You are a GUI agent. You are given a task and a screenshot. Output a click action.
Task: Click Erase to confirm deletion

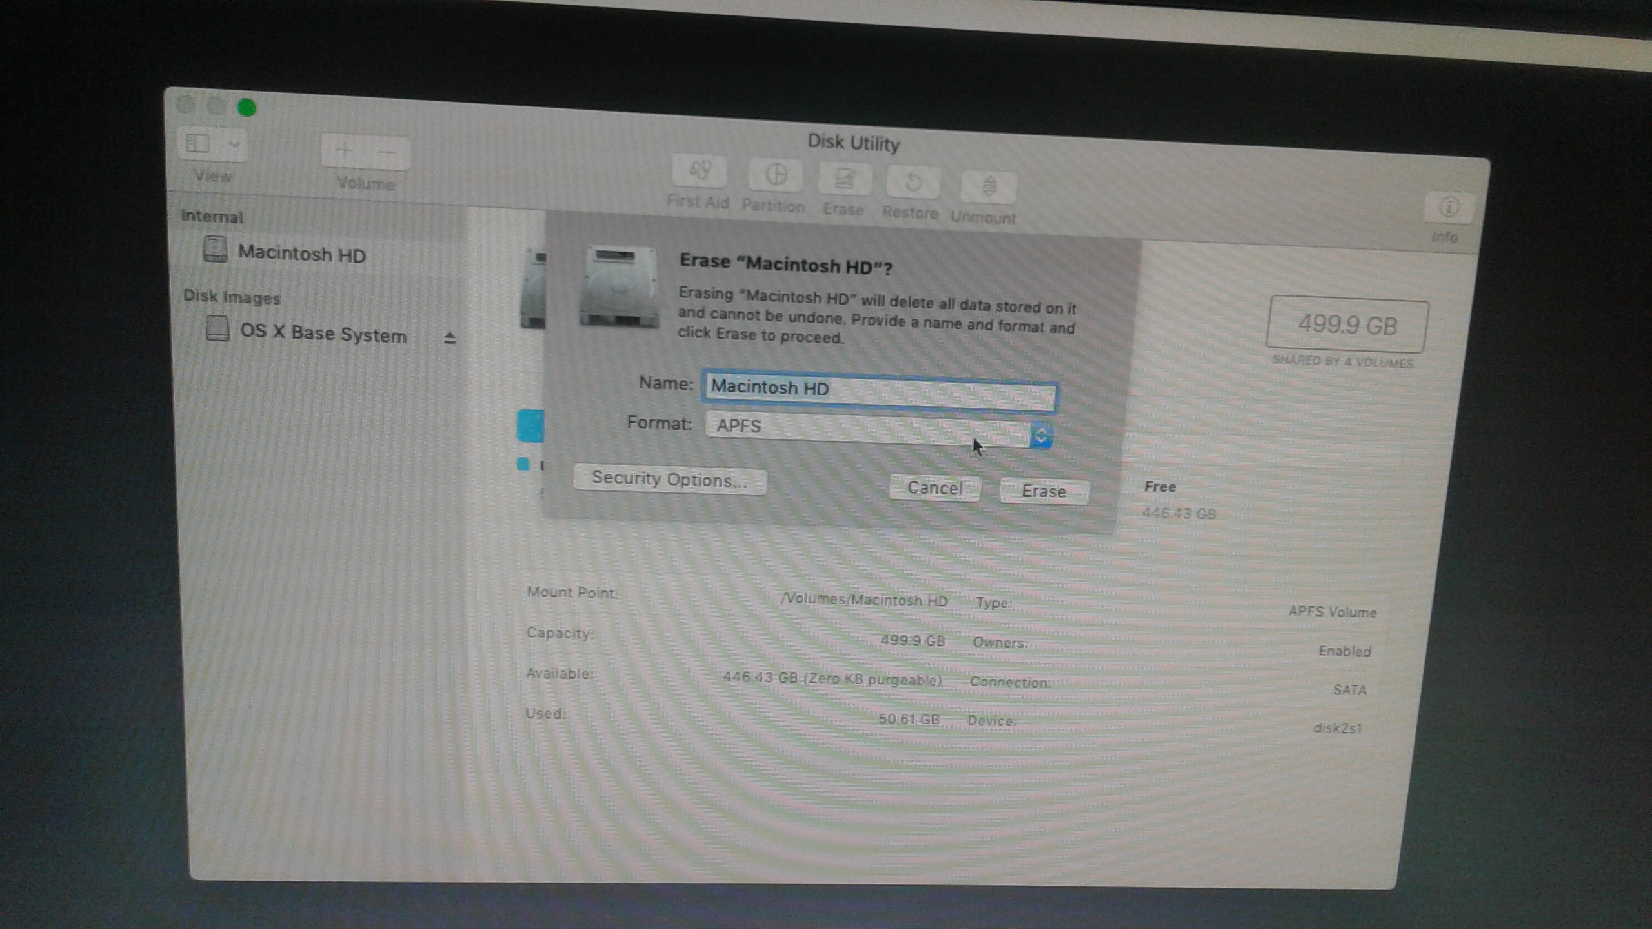[x=1043, y=490]
